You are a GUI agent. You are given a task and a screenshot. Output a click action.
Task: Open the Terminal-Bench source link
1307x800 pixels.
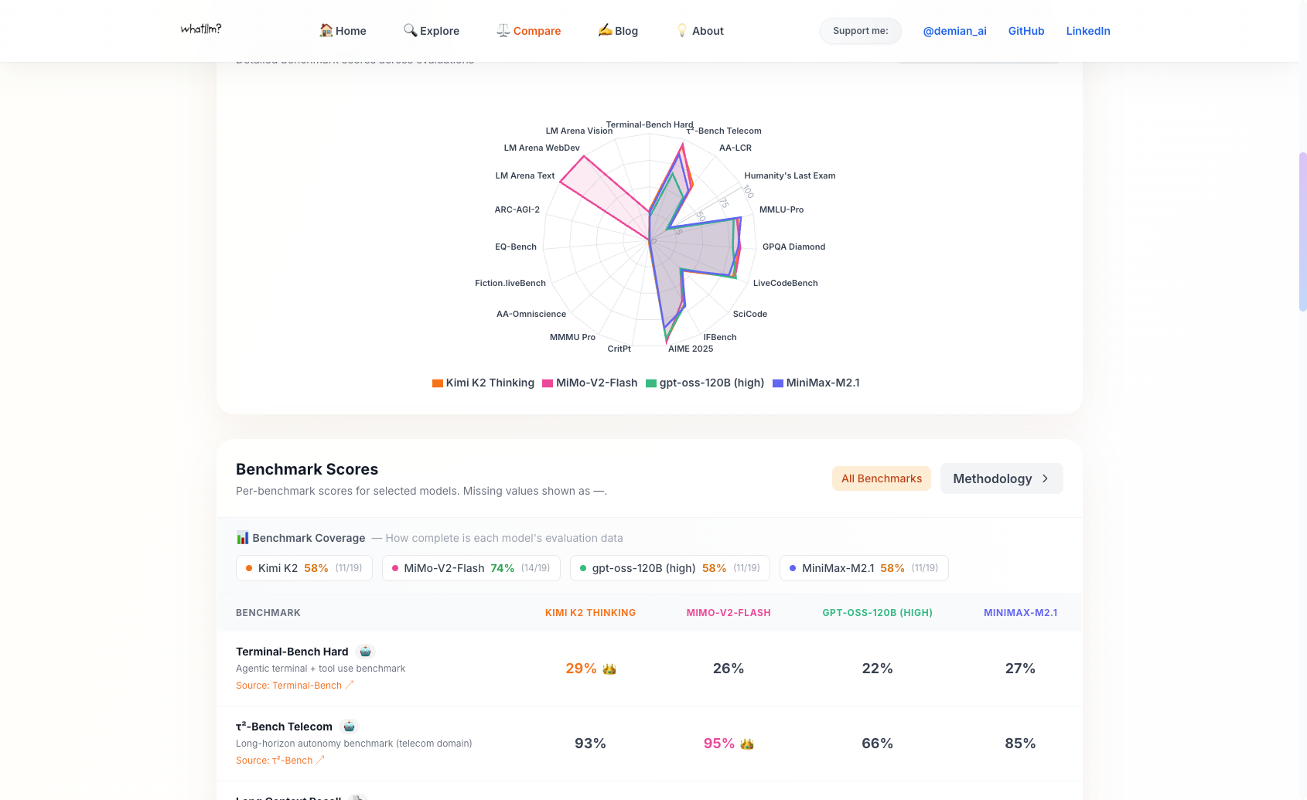tap(295, 685)
